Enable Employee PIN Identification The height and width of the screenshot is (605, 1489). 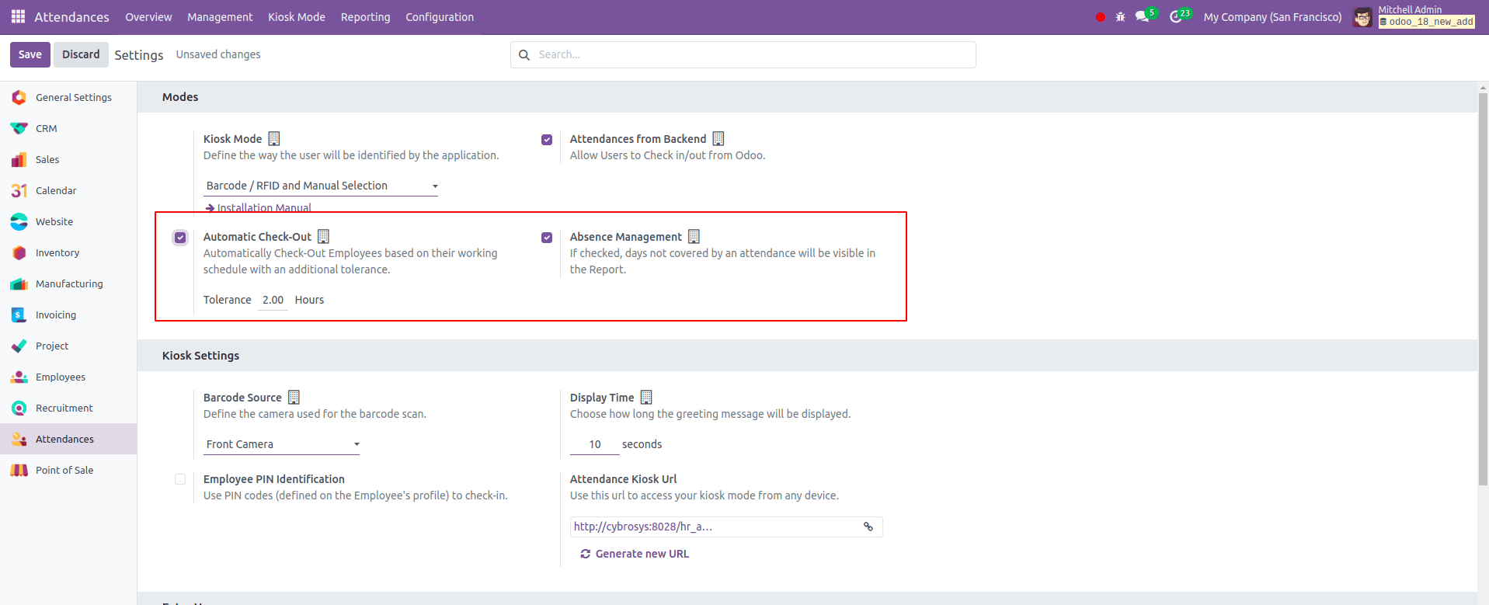tap(180, 479)
